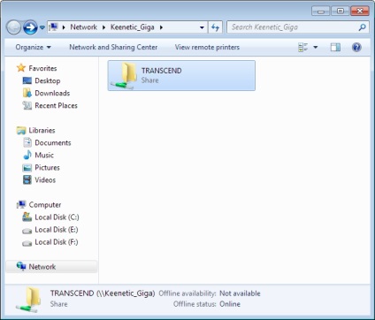This screenshot has width=375, height=320.
Task: Open Documents library
Action: pos(53,142)
